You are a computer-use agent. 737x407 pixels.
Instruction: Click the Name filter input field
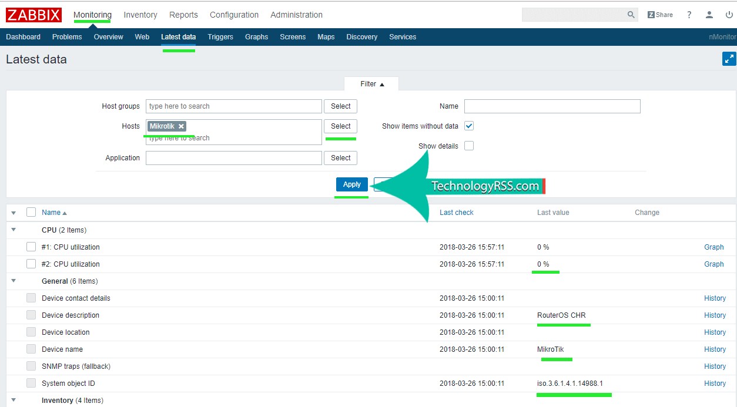[552, 106]
